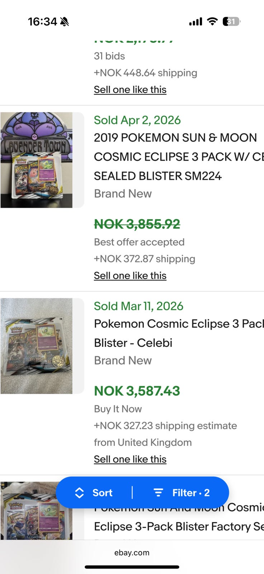264x574 pixels.
Task: Tap the cellular signal bars icon
Action: tap(195, 22)
